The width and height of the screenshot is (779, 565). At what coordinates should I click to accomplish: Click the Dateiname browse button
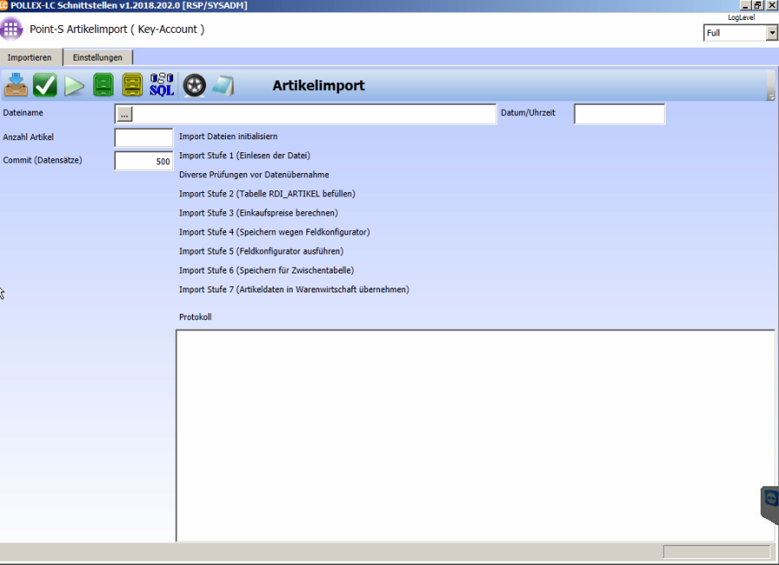click(x=124, y=113)
